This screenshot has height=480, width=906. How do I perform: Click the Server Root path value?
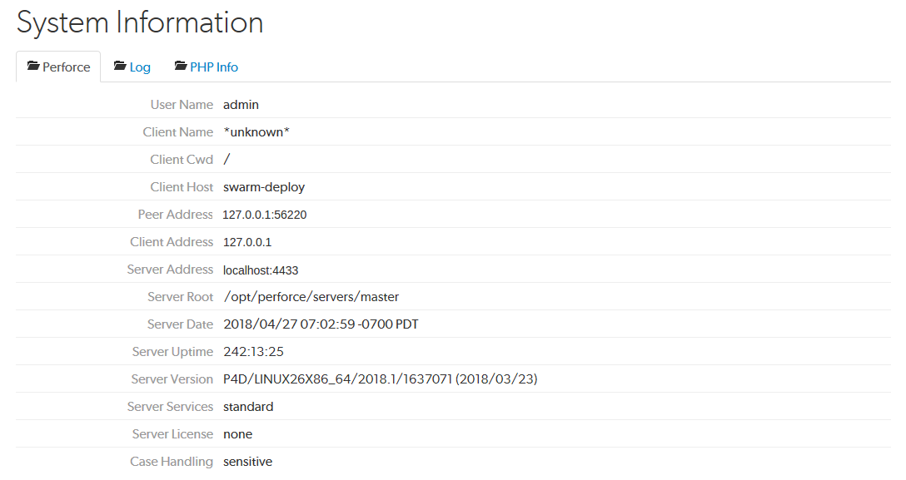(311, 297)
